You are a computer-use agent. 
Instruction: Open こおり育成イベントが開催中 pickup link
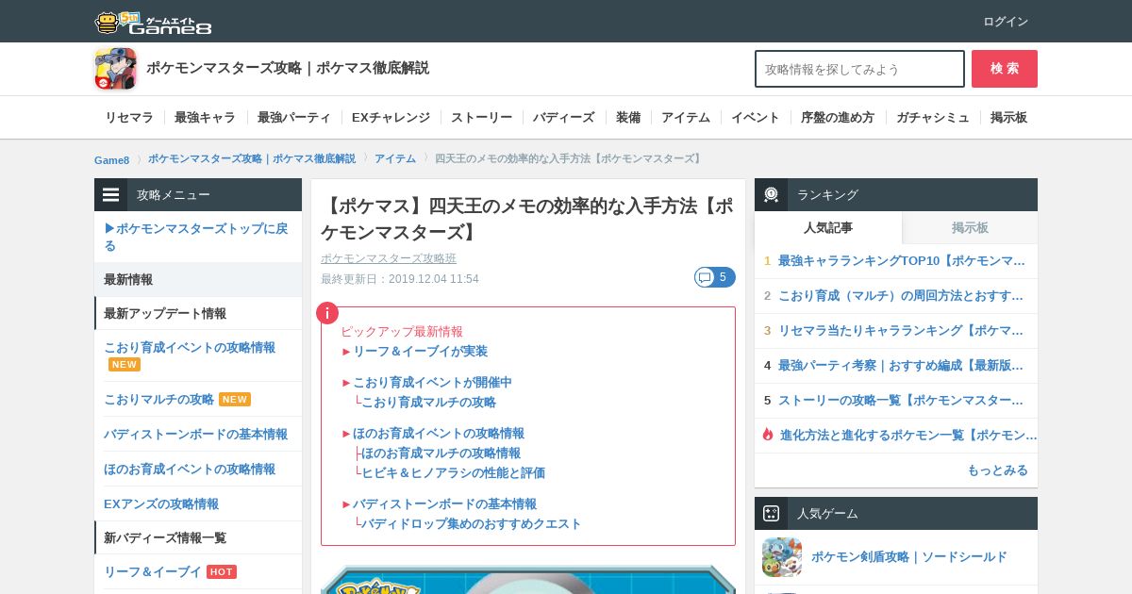(x=432, y=382)
